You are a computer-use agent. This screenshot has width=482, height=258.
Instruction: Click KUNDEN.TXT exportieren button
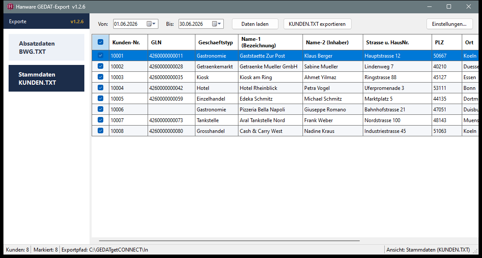coord(317,24)
